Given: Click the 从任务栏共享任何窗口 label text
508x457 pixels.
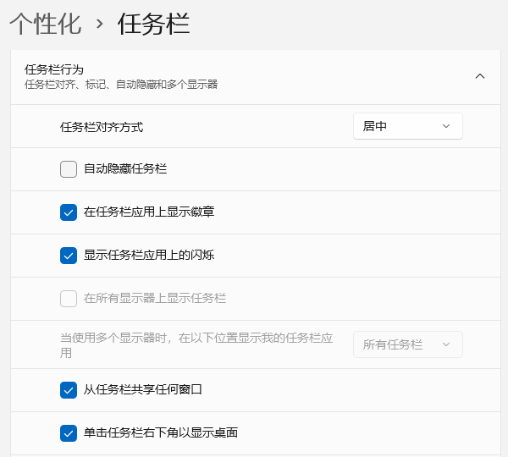Looking at the screenshot, I should click(143, 390).
